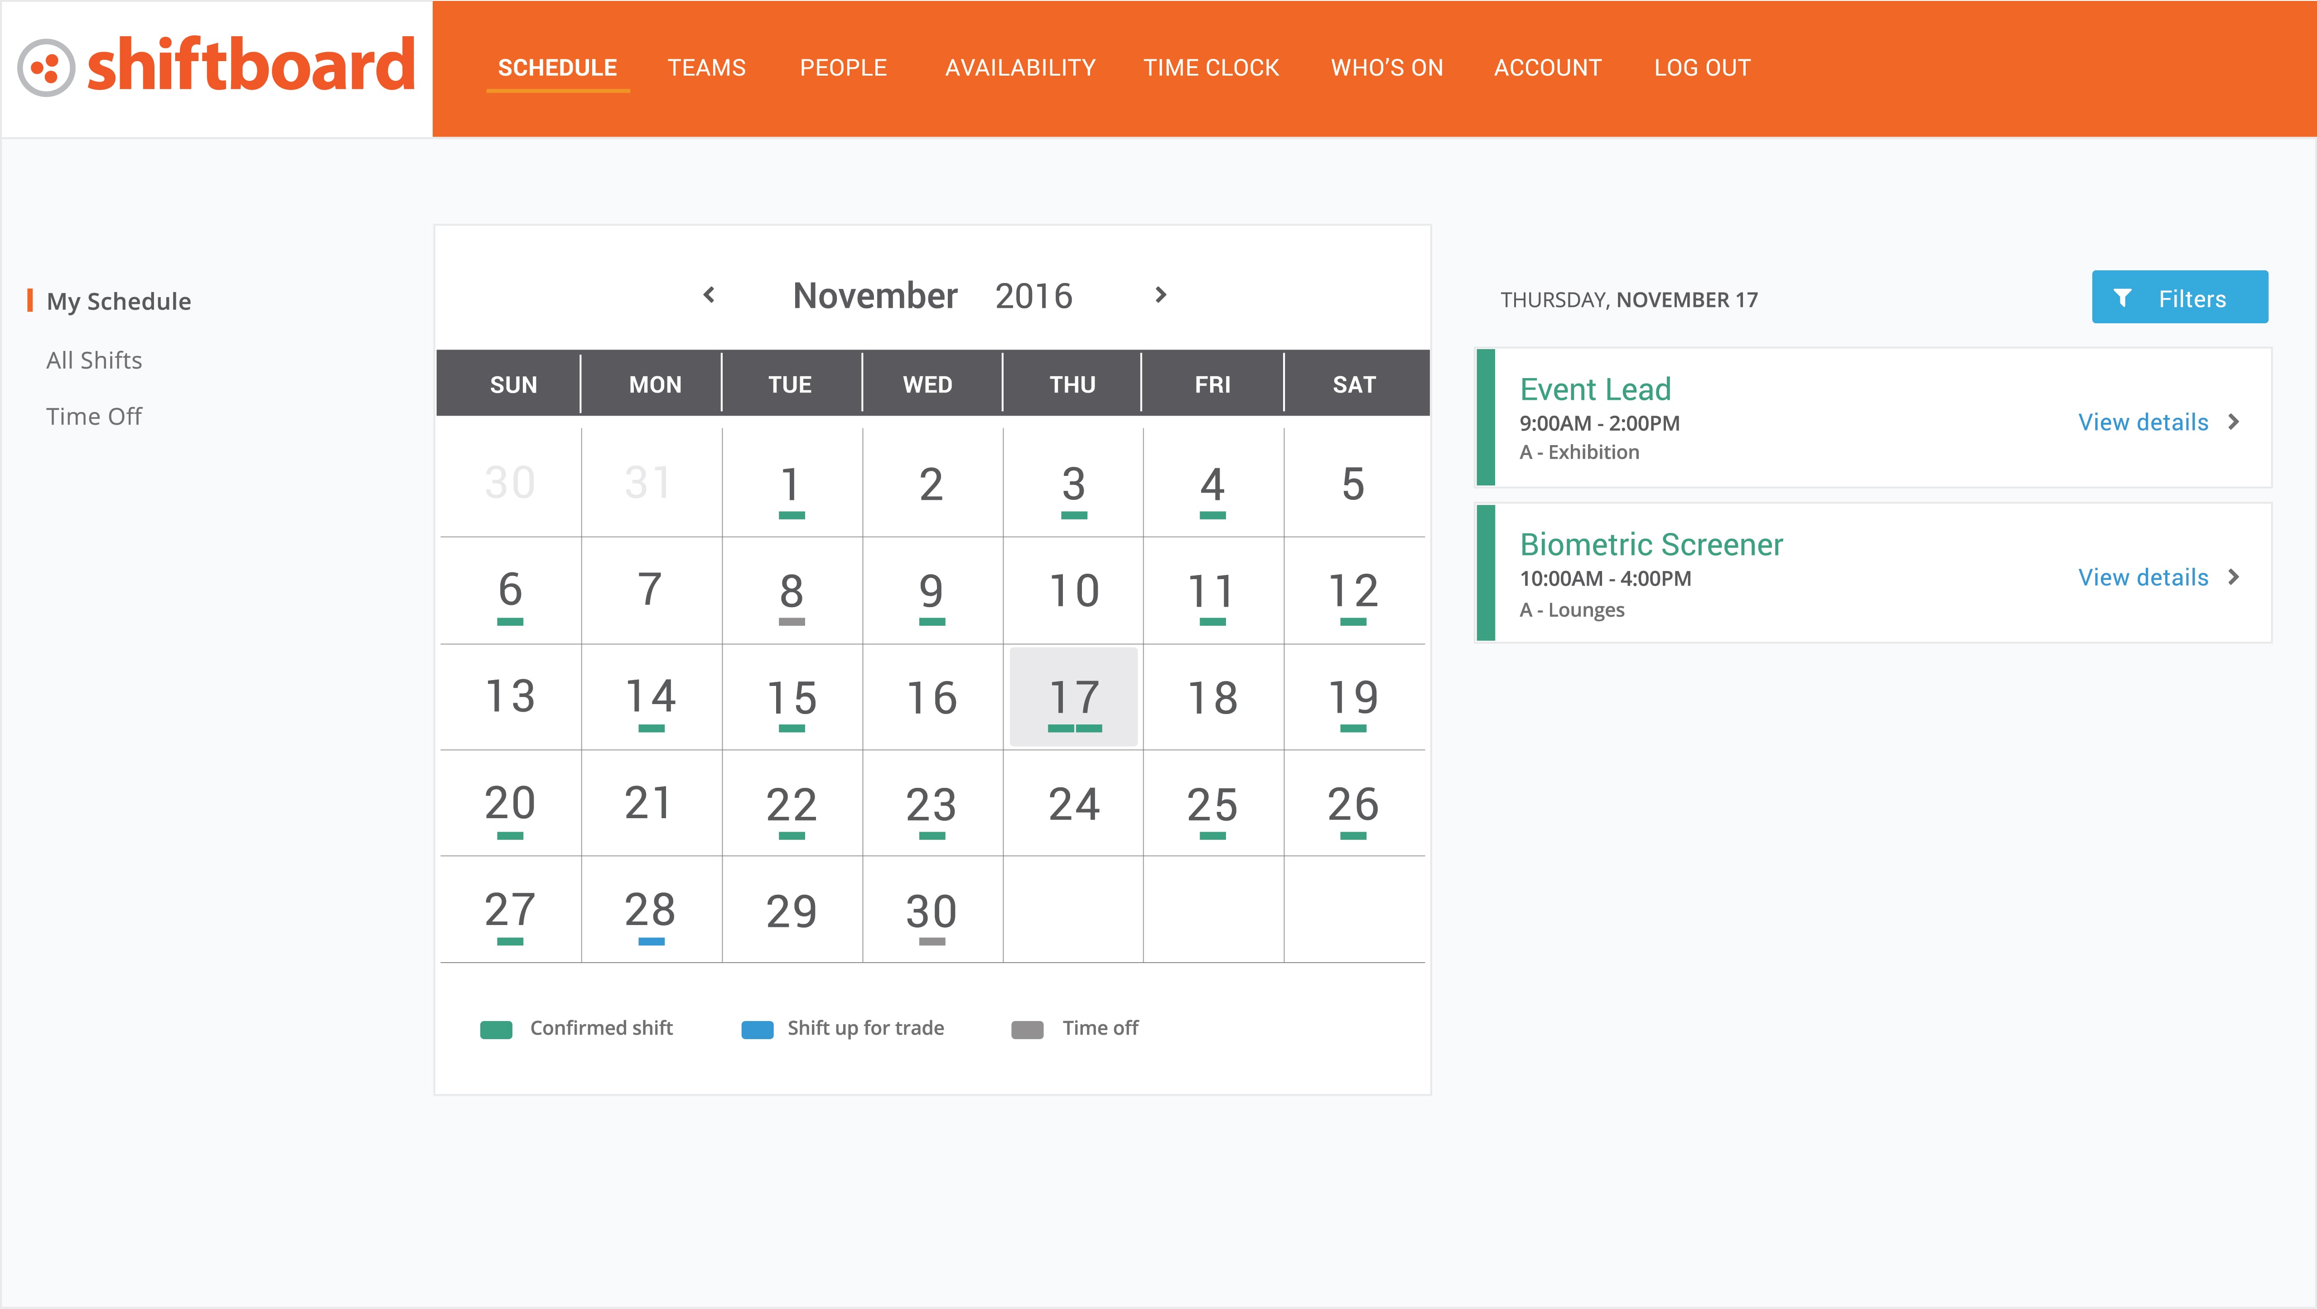Select November 17 on the calendar
Screen dimensions: 2317x1309
coord(1073,698)
